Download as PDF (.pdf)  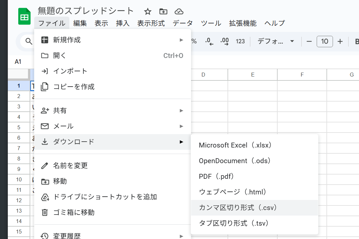255,176
